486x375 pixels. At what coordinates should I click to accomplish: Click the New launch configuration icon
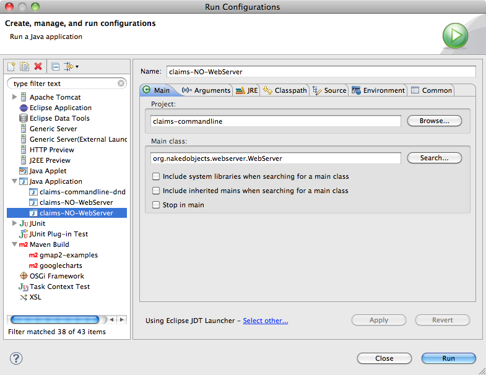coord(11,66)
